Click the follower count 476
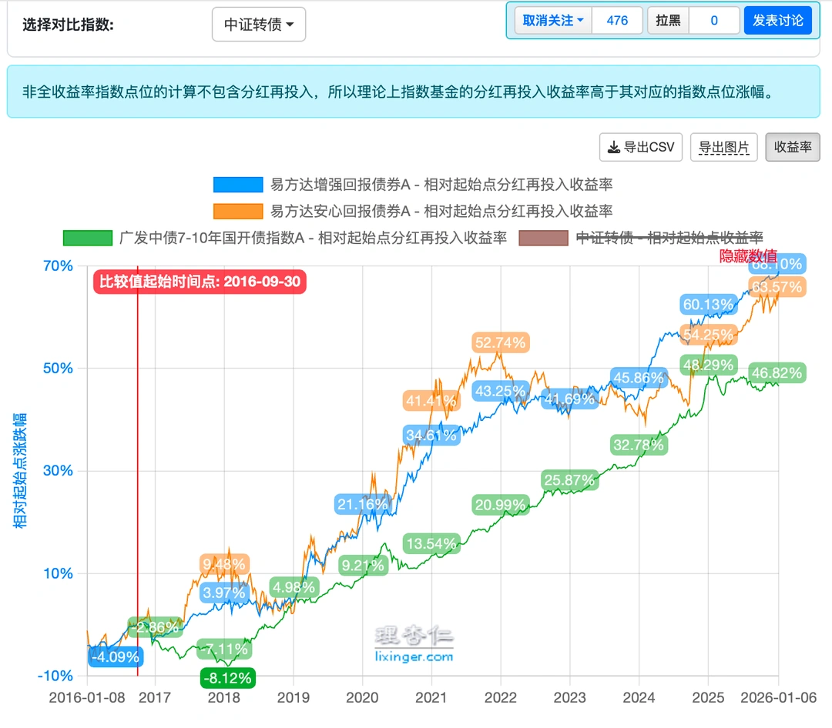Viewport: 832px width, 728px height. pyautogui.click(x=617, y=21)
